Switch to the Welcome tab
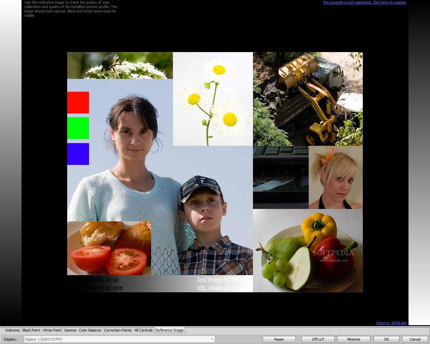430x344 pixels. (x=12, y=330)
